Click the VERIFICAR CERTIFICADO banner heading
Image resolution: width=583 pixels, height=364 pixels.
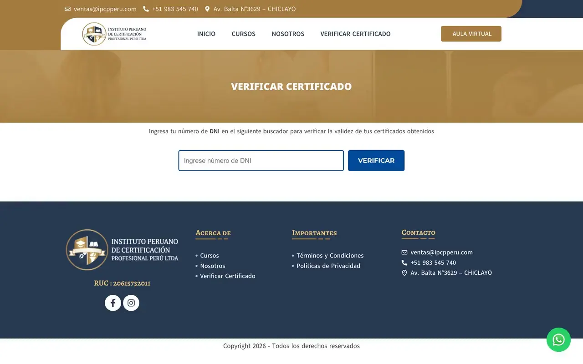[x=291, y=86]
